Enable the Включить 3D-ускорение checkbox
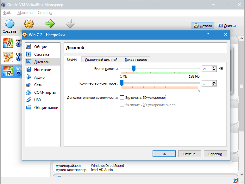The height and width of the screenshot is (184, 245). pos(122,98)
